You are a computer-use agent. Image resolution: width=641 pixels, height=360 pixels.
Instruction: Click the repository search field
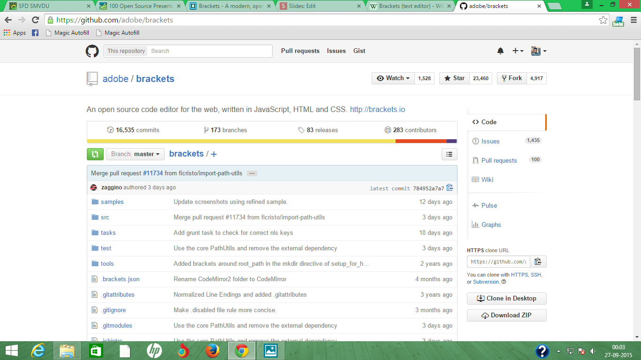[x=210, y=51]
